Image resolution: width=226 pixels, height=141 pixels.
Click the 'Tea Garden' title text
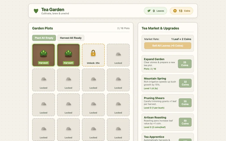pyautogui.click(x=53, y=9)
